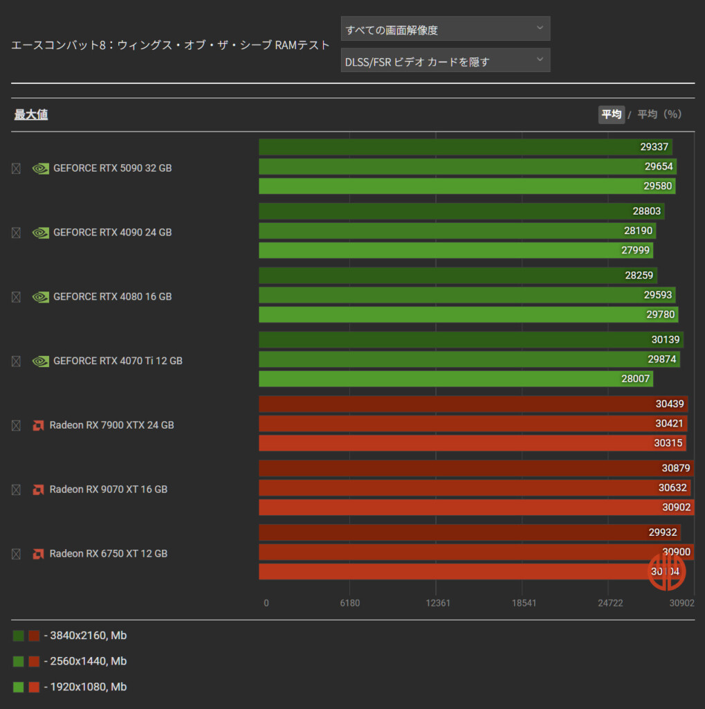Click the RTX 4070 Ti bar showing 29874

(x=469, y=359)
